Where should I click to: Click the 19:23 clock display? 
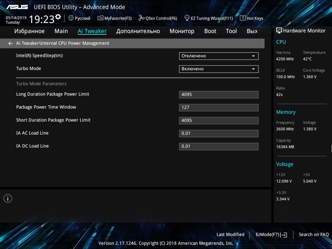41,19
